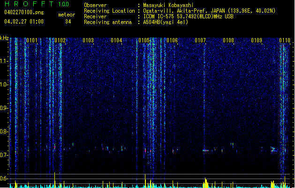Click the Receiving antenna label
This screenshot has width=295, height=188.
coord(108,22)
